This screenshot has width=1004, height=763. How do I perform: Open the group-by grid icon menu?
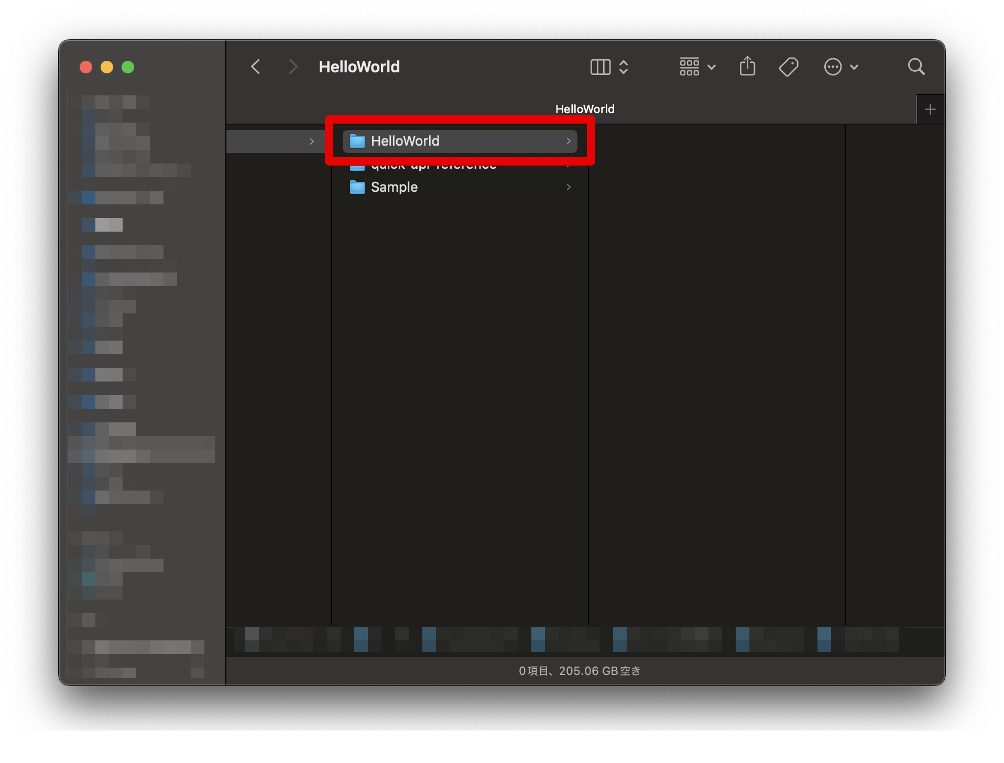coord(689,67)
